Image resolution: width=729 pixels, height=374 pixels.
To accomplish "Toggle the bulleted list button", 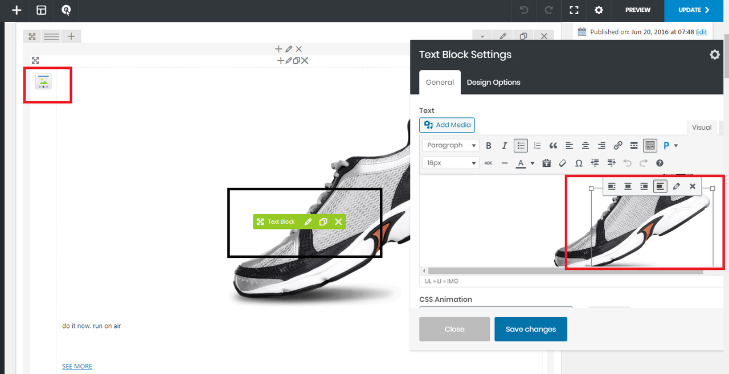I will click(x=521, y=146).
